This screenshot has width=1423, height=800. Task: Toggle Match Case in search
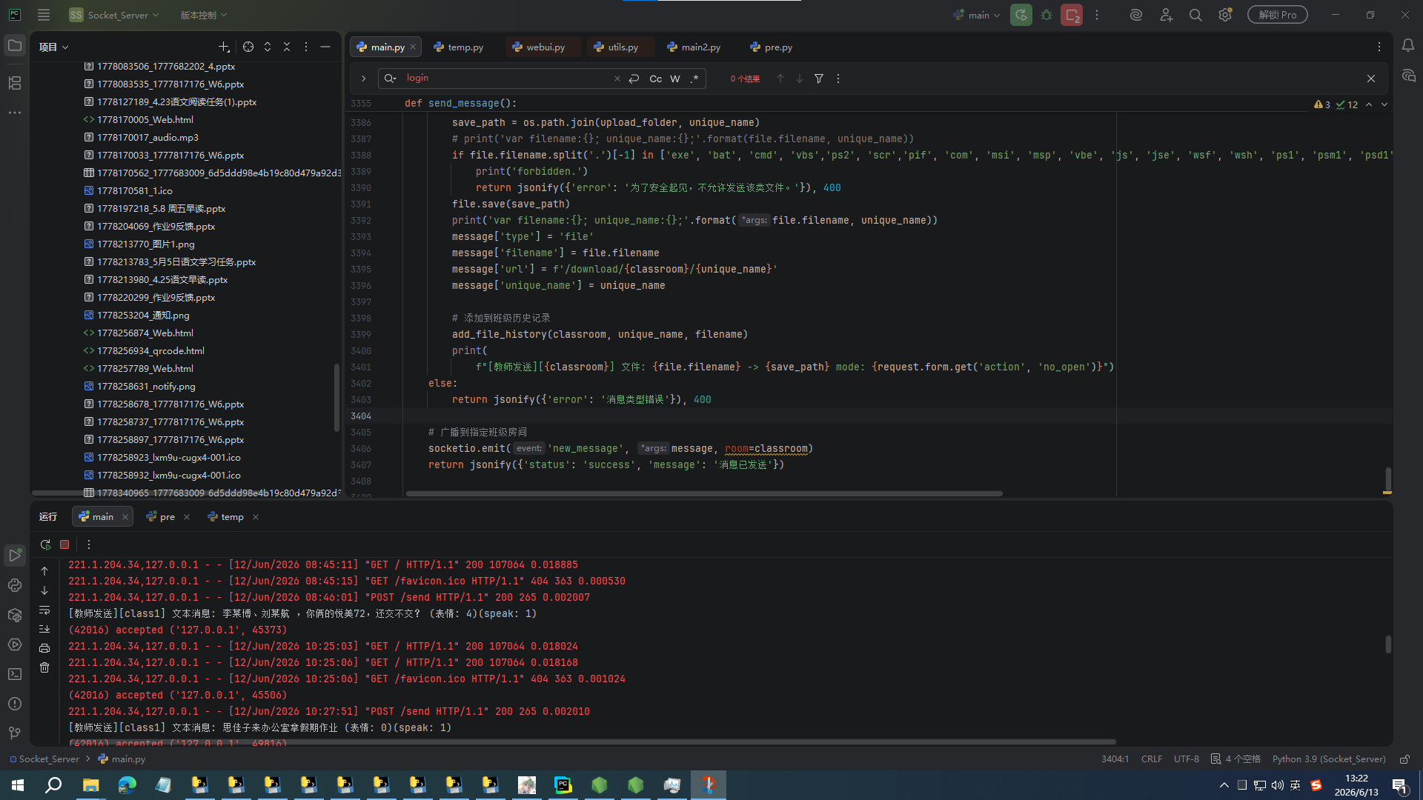[656, 79]
